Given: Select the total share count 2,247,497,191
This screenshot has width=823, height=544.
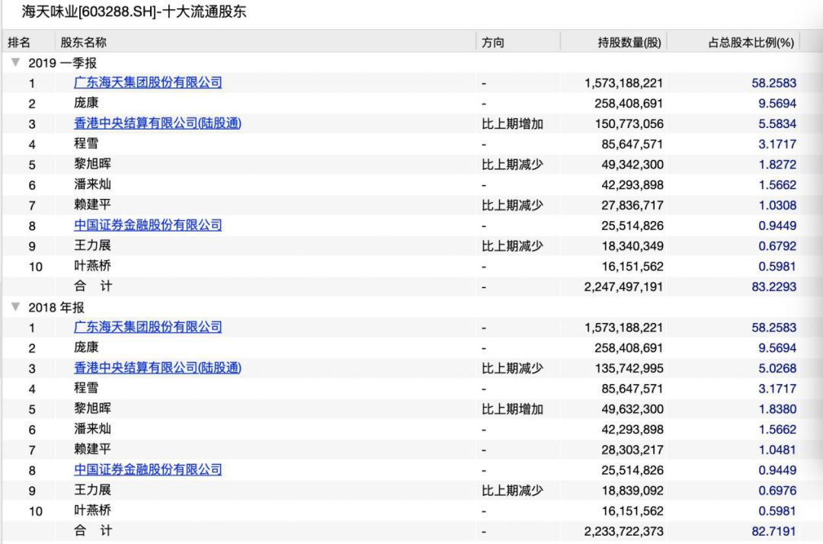Looking at the screenshot, I should point(623,287).
